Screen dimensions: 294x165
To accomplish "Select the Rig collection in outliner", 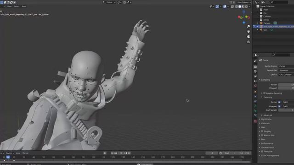I will tap(265, 13).
